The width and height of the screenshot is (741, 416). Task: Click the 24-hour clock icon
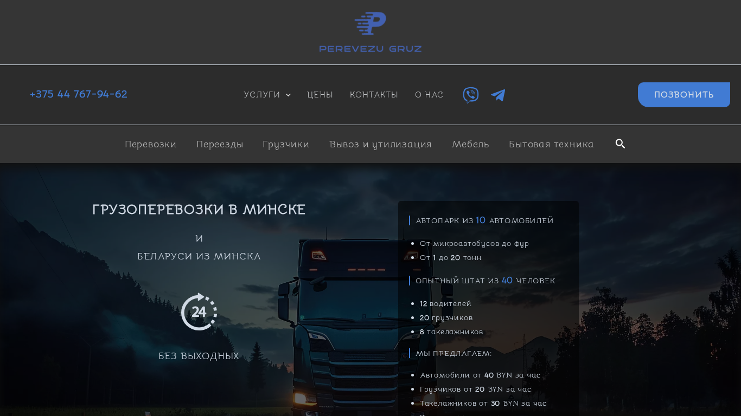[x=199, y=311]
